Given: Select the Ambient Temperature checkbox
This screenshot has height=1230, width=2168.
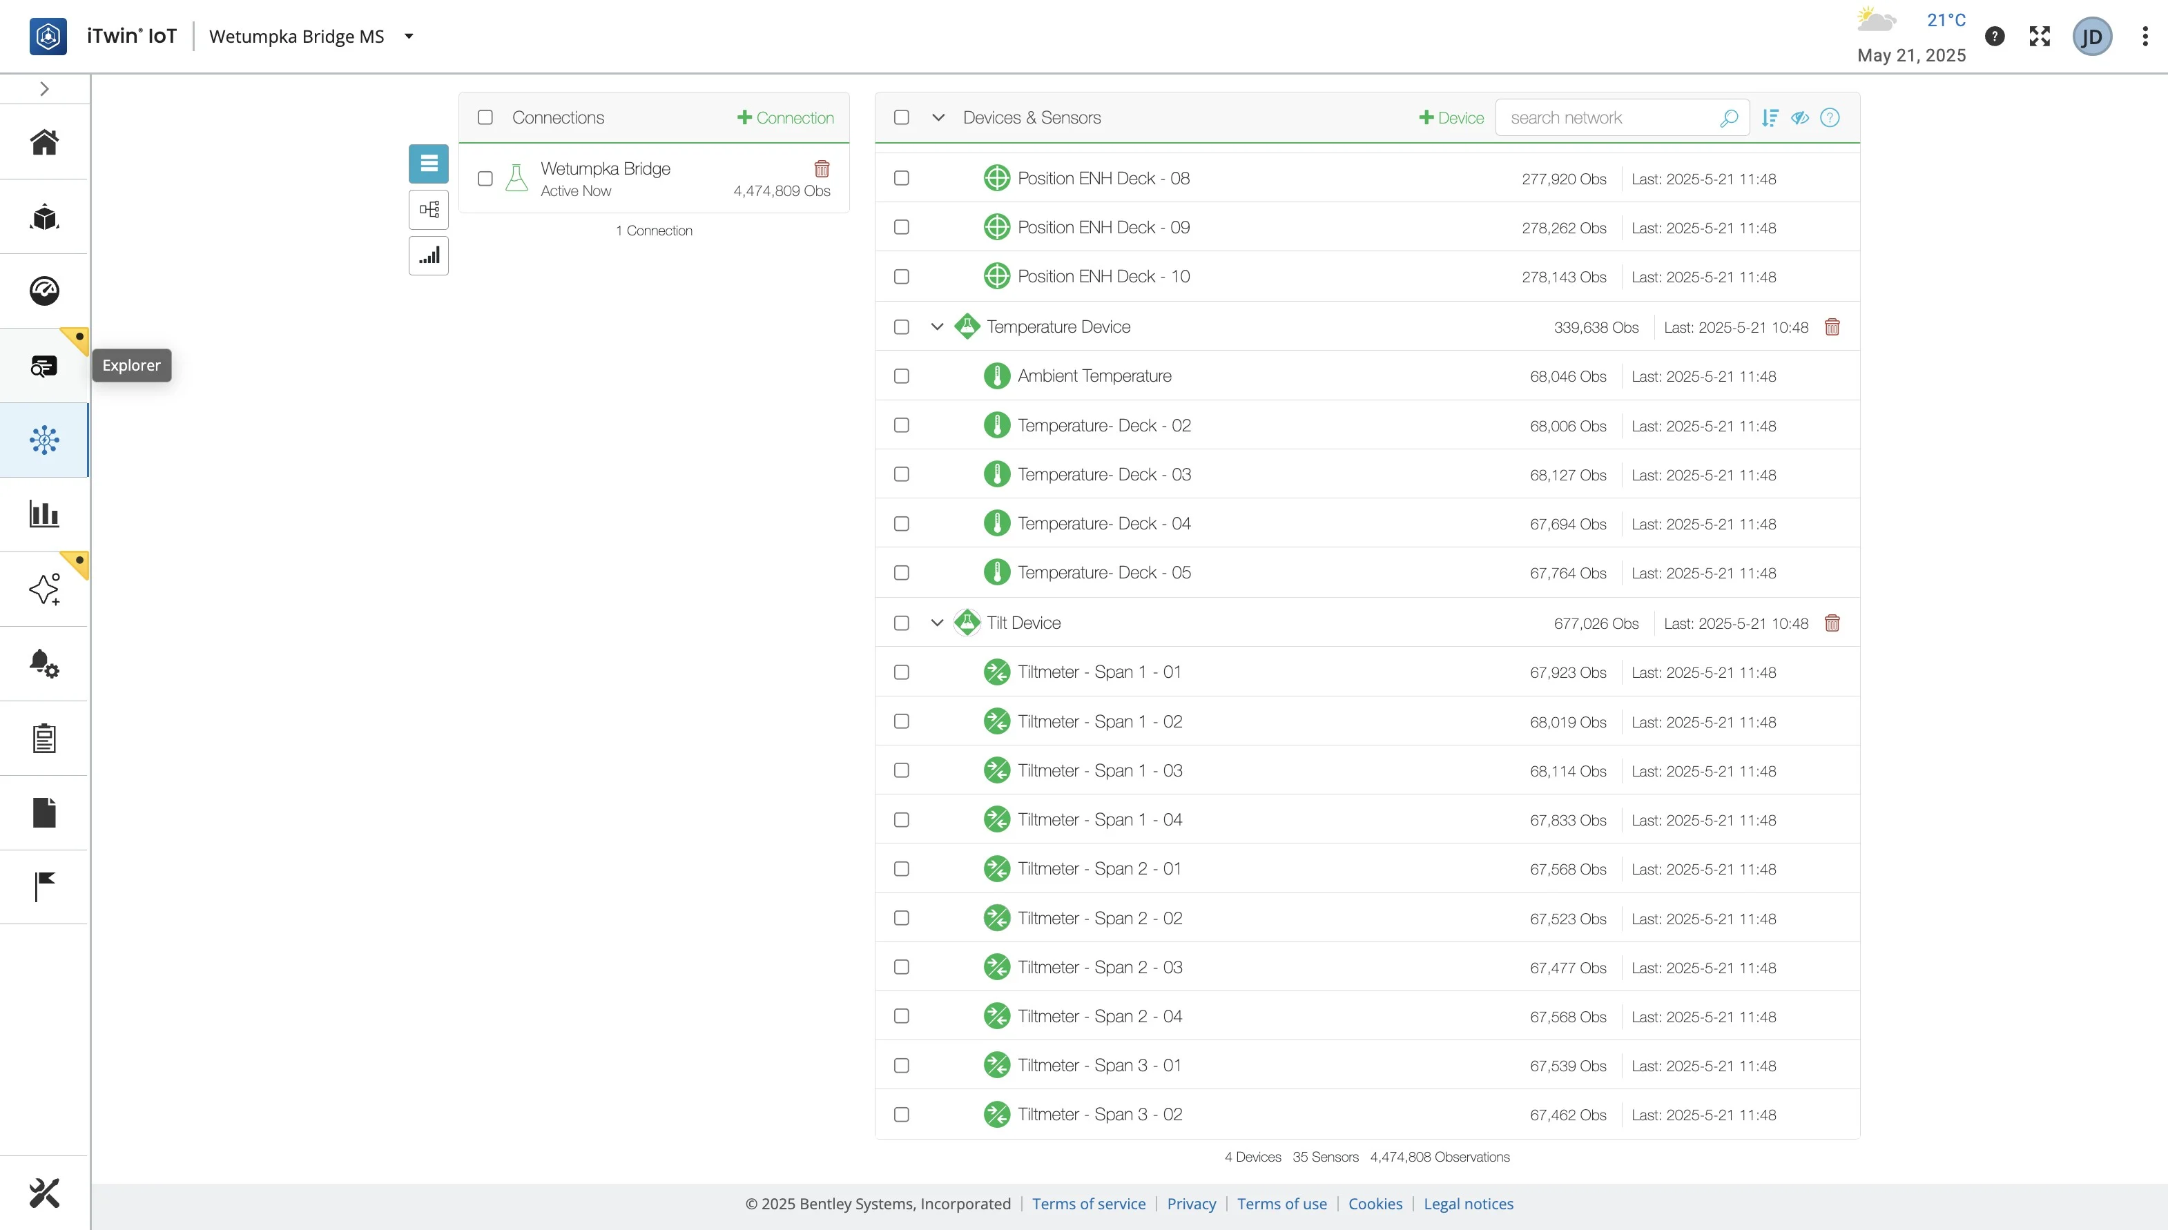Looking at the screenshot, I should click(902, 376).
